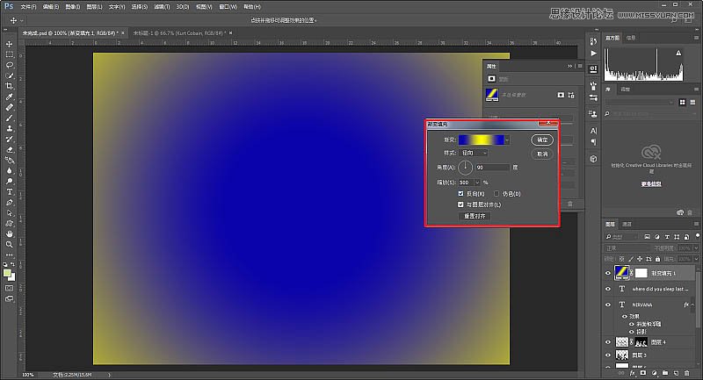The height and width of the screenshot is (380, 703).
Task: Add layer style fx icon in footer
Action: tap(632, 373)
